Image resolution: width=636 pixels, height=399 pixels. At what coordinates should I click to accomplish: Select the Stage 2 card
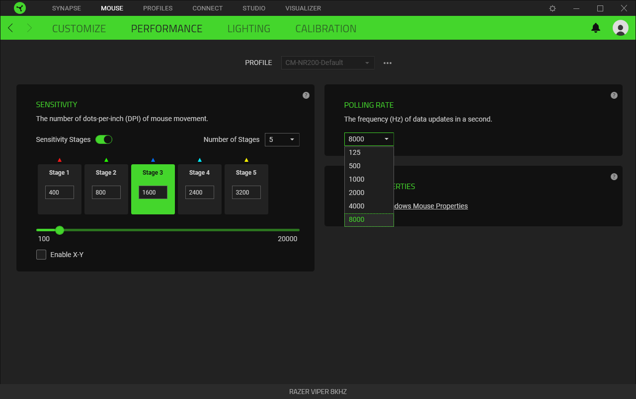pos(106,189)
